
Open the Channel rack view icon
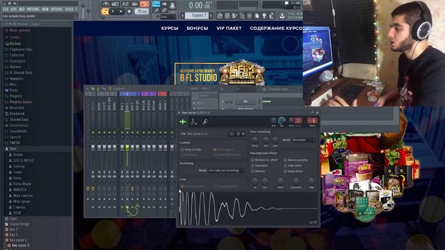point(227,16)
